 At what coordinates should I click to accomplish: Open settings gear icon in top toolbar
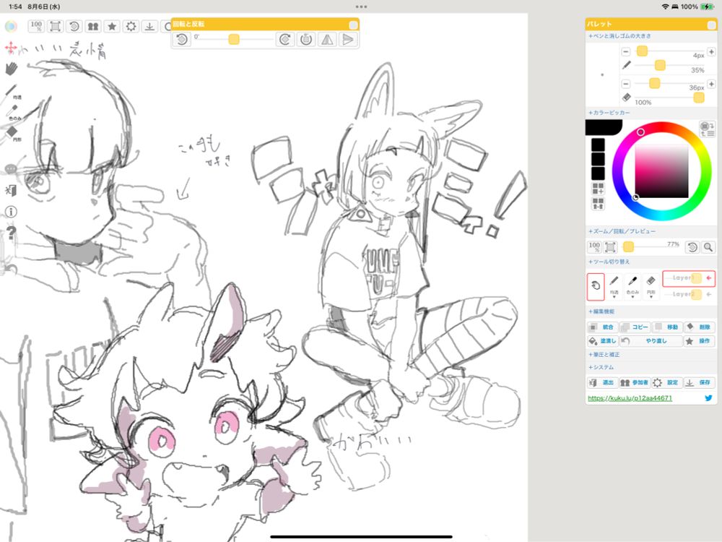point(131,26)
